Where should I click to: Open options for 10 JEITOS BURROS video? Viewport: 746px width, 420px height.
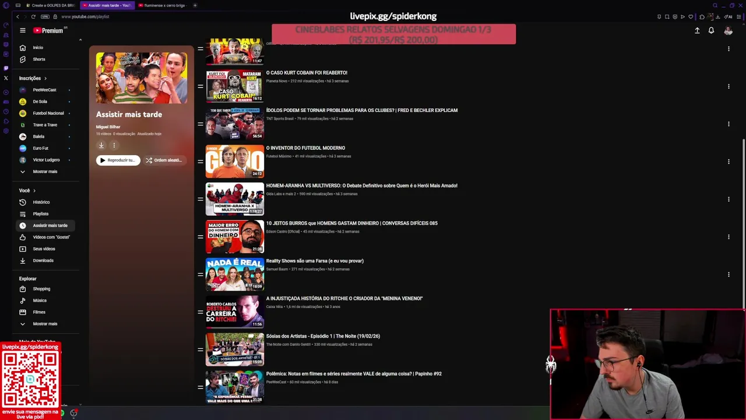pyautogui.click(x=729, y=237)
